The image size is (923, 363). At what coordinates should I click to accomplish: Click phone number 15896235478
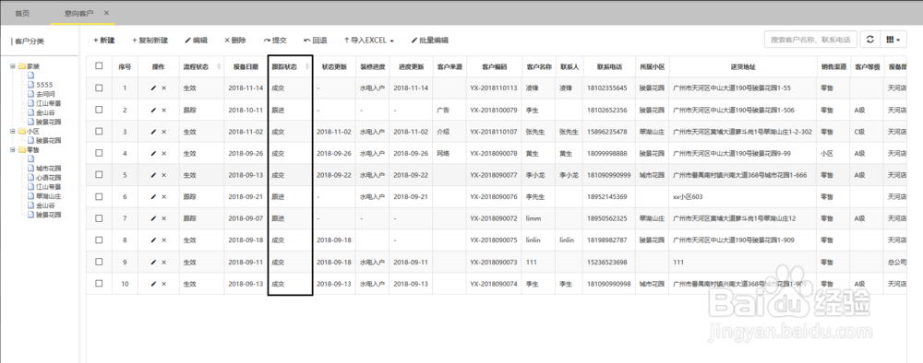pos(606,132)
